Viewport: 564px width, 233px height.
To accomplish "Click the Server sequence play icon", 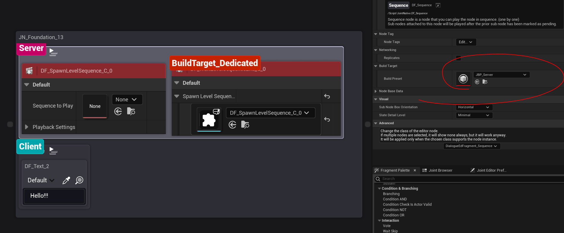I will point(53,52).
